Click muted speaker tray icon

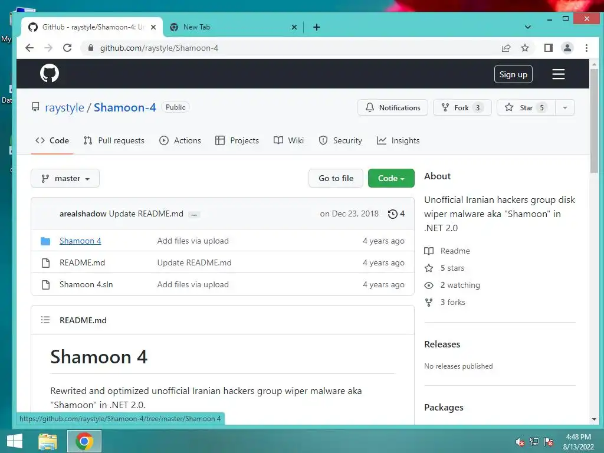(520, 442)
